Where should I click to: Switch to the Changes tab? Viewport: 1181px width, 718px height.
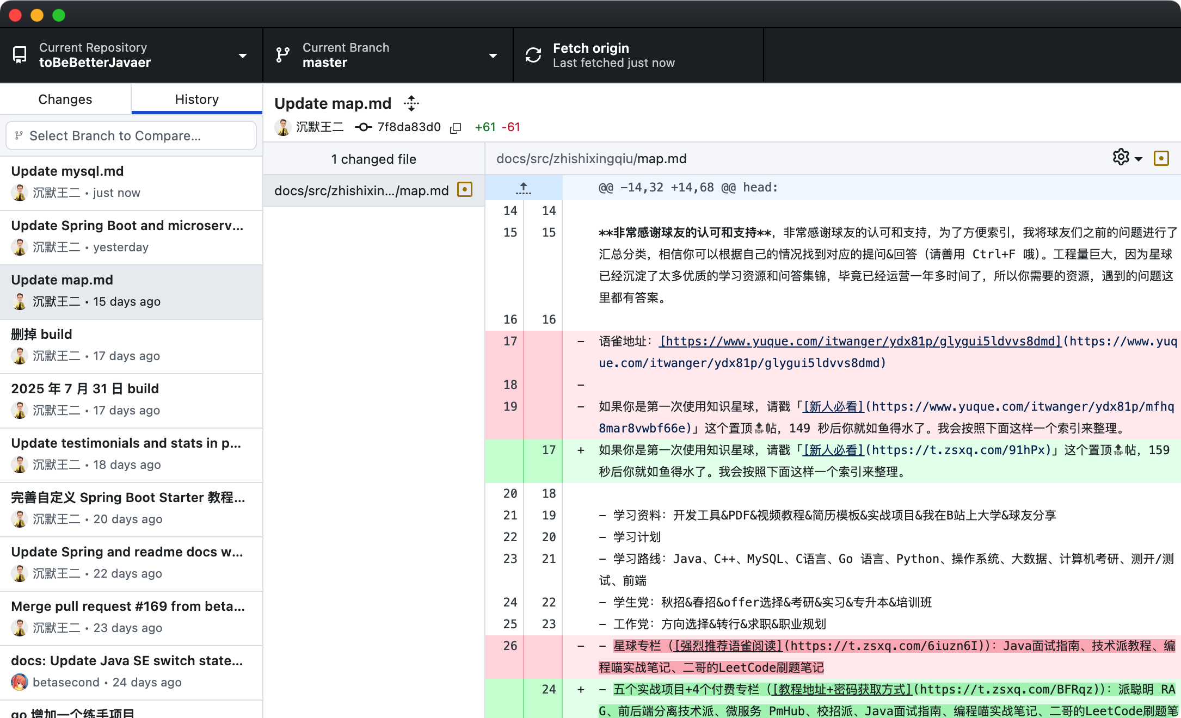(x=65, y=99)
